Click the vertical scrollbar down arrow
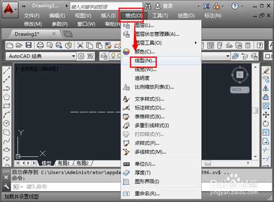This screenshot has height=202, width=274. [x=255, y=156]
